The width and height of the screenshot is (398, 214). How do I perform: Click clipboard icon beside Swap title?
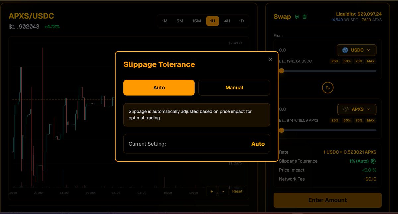click(x=305, y=17)
